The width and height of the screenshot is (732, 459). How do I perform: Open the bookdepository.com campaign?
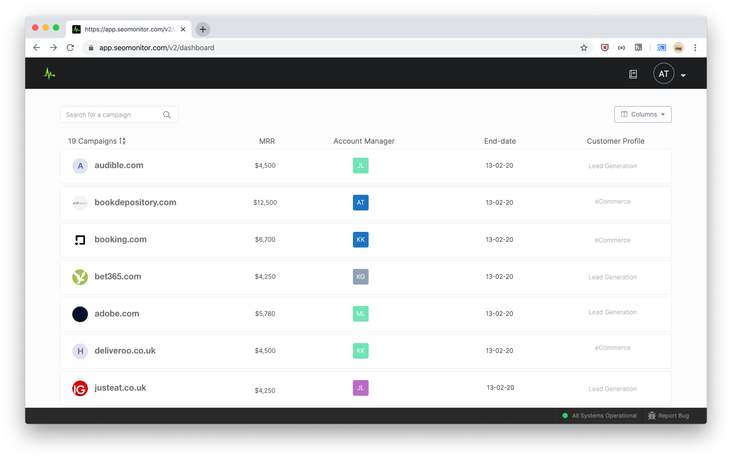tap(135, 203)
